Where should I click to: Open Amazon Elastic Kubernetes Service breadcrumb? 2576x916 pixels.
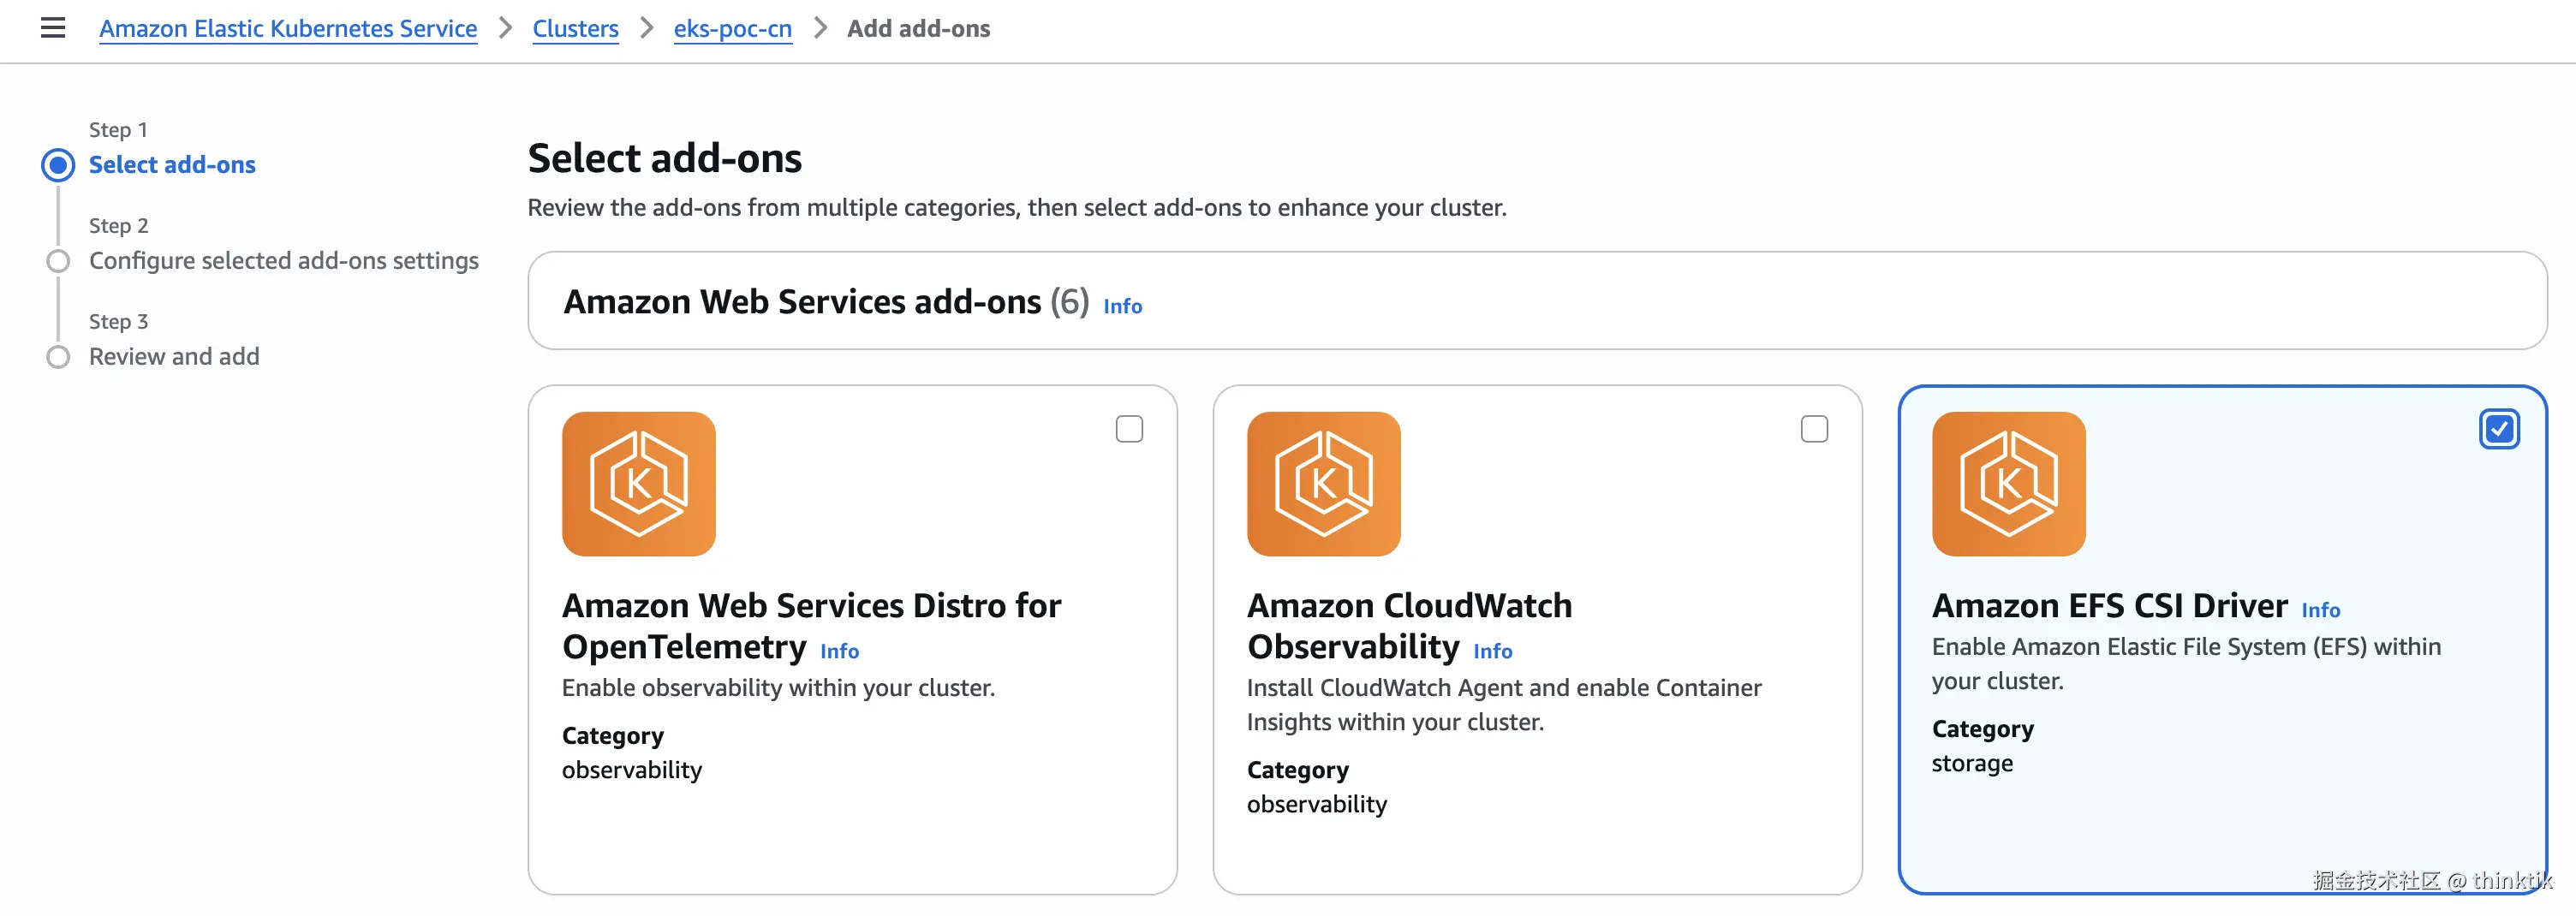coord(288,28)
